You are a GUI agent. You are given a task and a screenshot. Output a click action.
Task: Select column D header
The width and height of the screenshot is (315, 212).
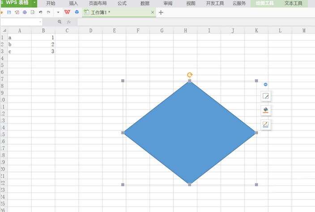click(x=90, y=30)
